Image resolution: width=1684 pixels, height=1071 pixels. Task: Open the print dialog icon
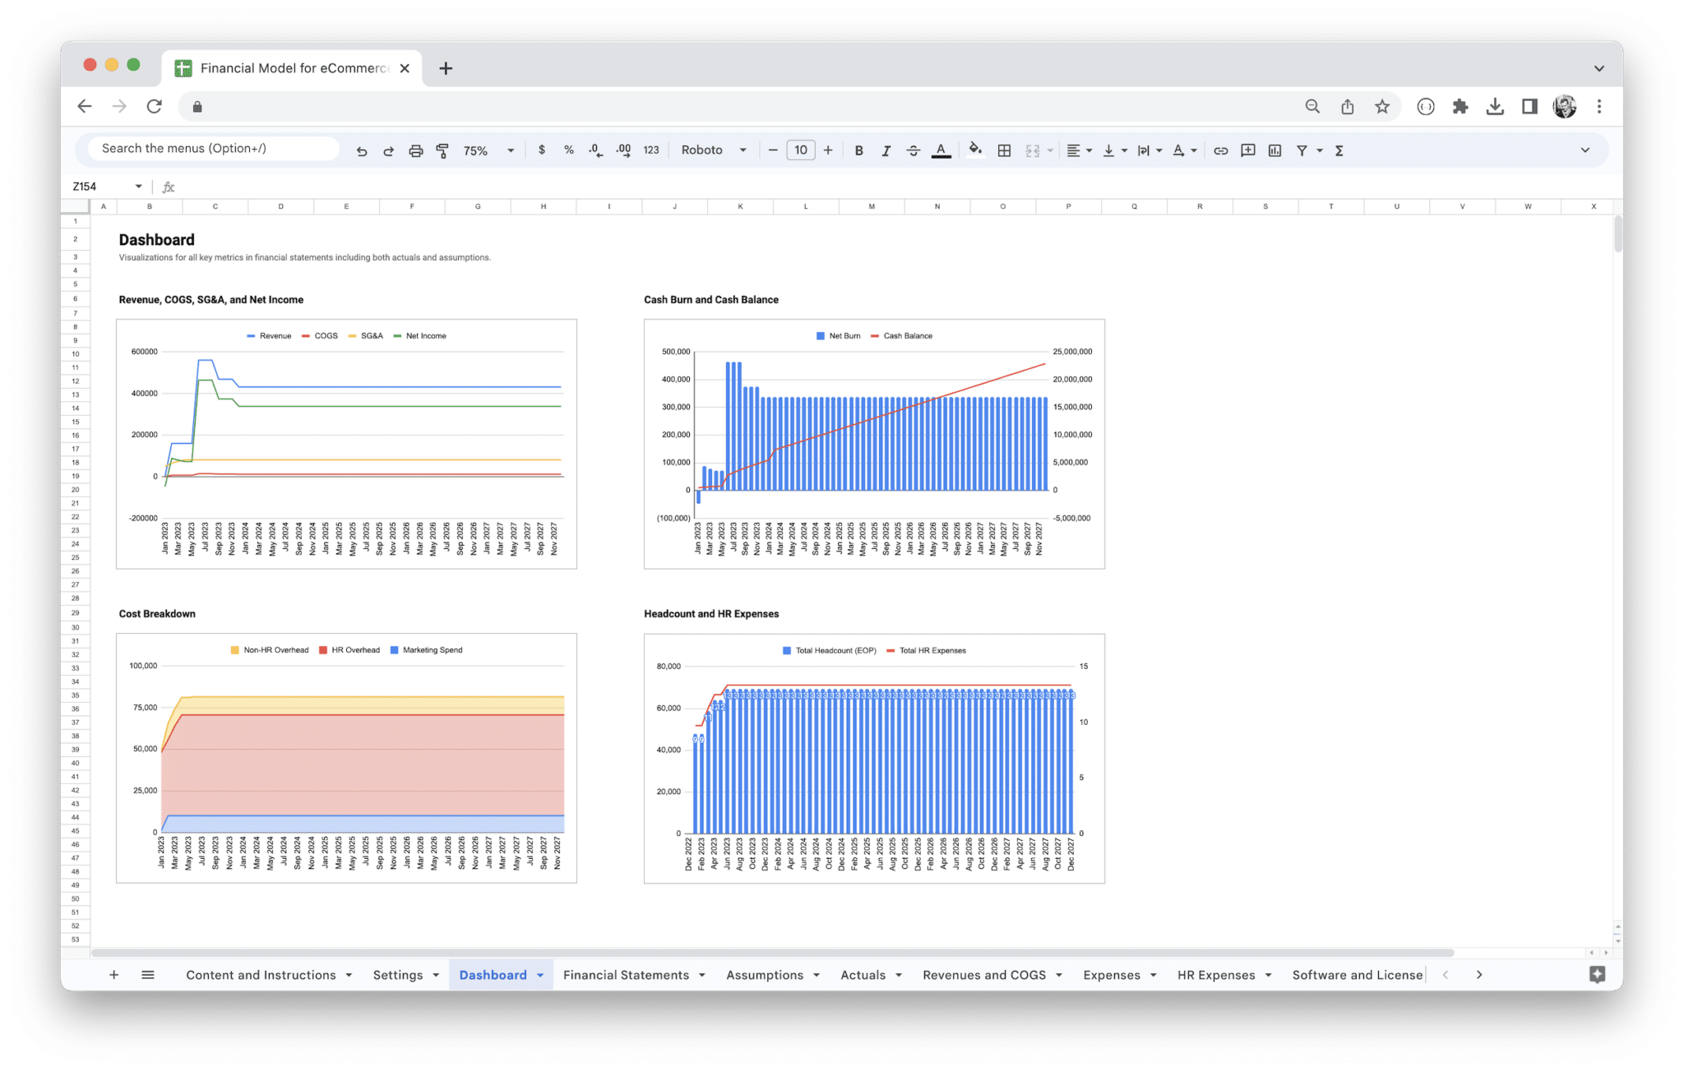pyautogui.click(x=415, y=150)
